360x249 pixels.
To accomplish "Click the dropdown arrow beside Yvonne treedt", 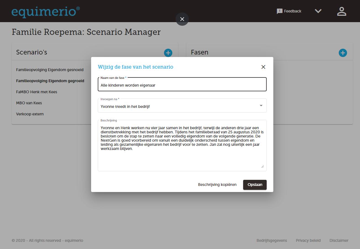I will (x=261, y=106).
